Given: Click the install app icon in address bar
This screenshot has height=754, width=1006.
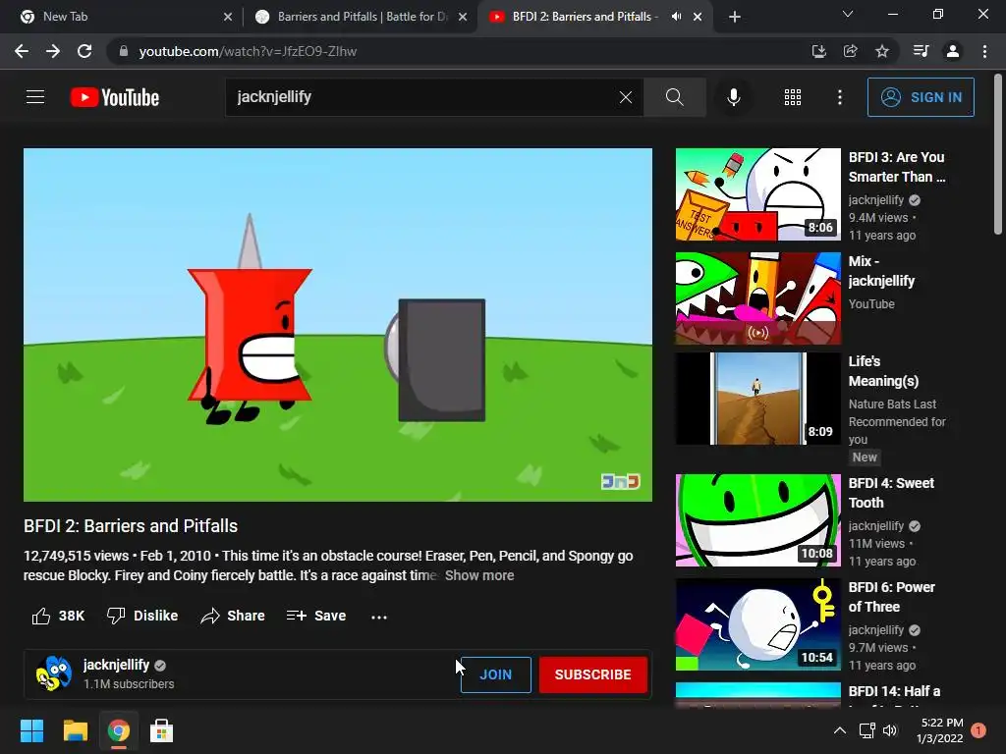Looking at the screenshot, I should click(818, 51).
